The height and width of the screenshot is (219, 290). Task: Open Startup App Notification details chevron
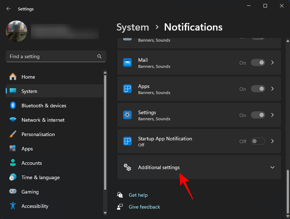click(x=272, y=141)
